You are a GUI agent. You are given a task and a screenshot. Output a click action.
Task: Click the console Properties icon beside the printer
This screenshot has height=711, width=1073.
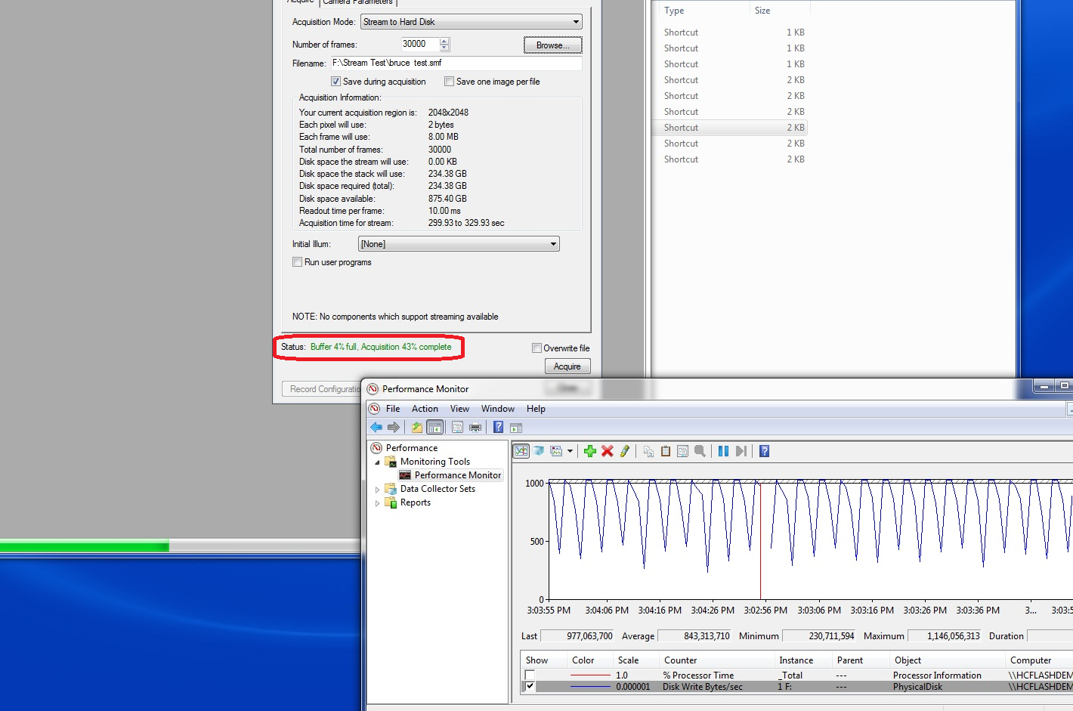[457, 428]
